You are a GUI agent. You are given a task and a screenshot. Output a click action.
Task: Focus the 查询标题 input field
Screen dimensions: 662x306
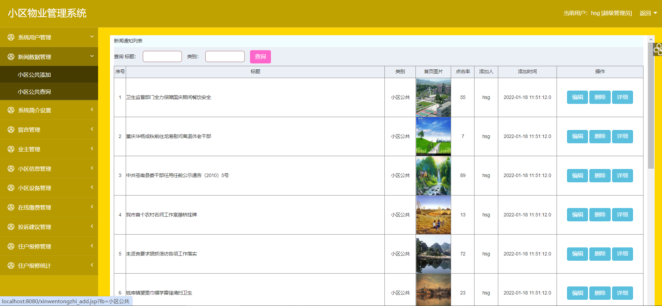pyautogui.click(x=162, y=56)
